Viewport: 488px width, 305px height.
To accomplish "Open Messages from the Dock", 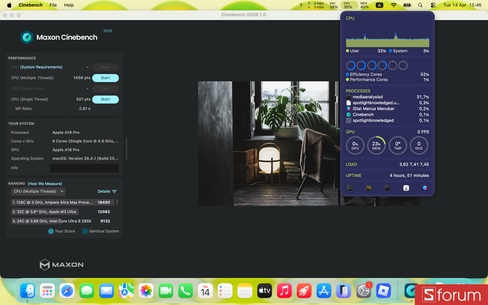I will (x=87, y=291).
